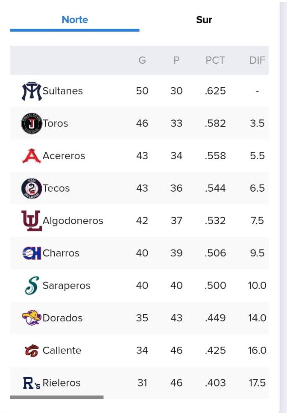
Task: Click the Charros CH logo
Action: coord(32,253)
